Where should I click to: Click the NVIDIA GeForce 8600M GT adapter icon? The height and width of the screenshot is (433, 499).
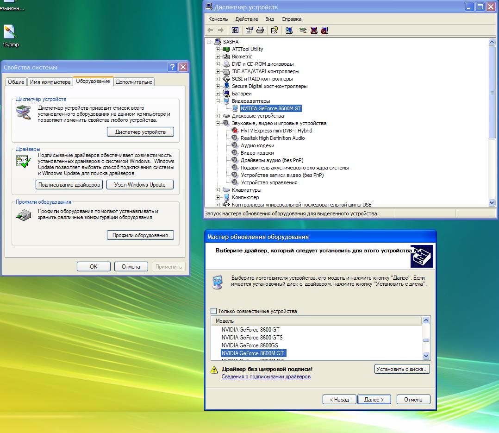pyautogui.click(x=235, y=108)
